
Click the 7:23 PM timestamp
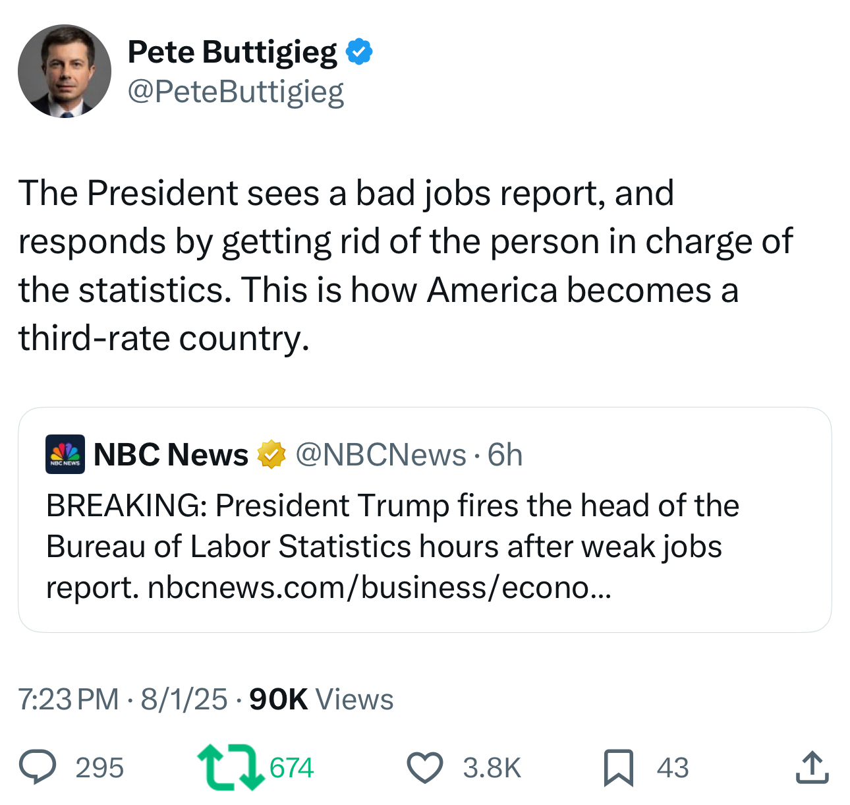pyautogui.click(x=69, y=700)
